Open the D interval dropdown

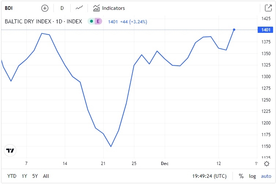(x=62, y=8)
